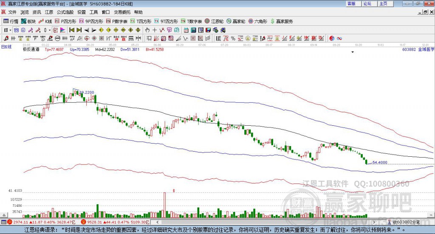
Task: Open the 窗口 menu
Action: pyautogui.click(x=106, y=12)
